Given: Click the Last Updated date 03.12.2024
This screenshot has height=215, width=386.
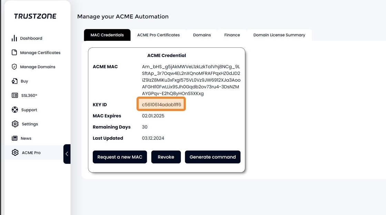Looking at the screenshot, I should 153,138.
